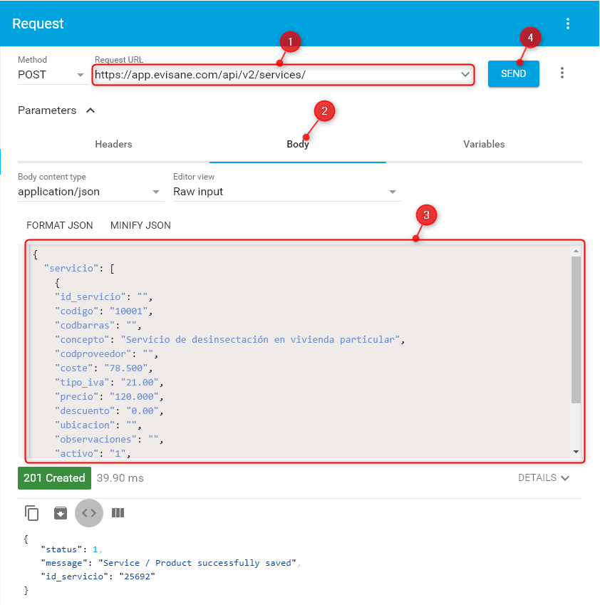Open the POST method dropdown
The image size is (600, 605).
point(52,74)
